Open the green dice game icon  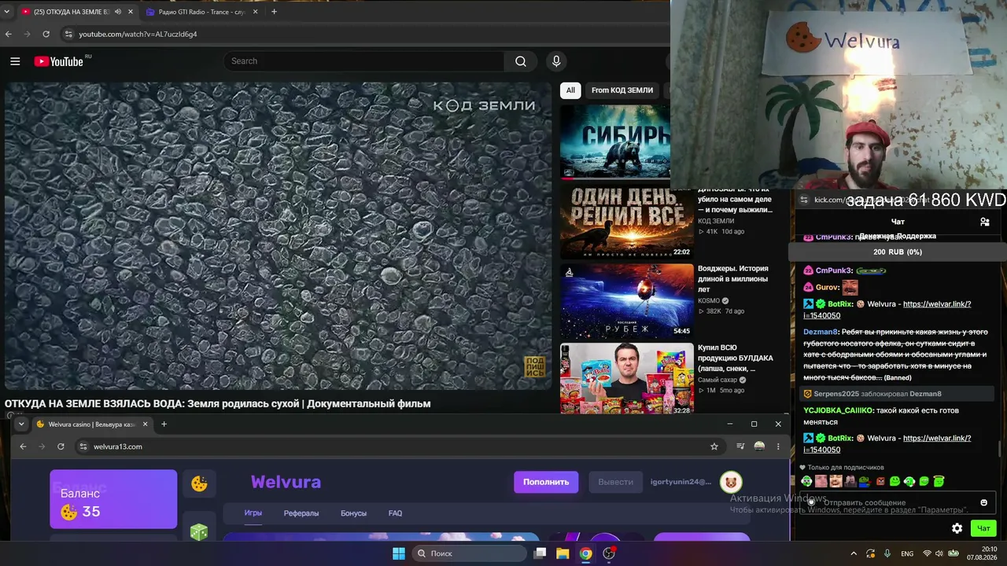point(199,531)
